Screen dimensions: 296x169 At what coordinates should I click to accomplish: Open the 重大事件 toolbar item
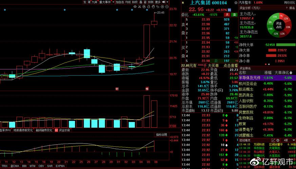tap(105, 2)
